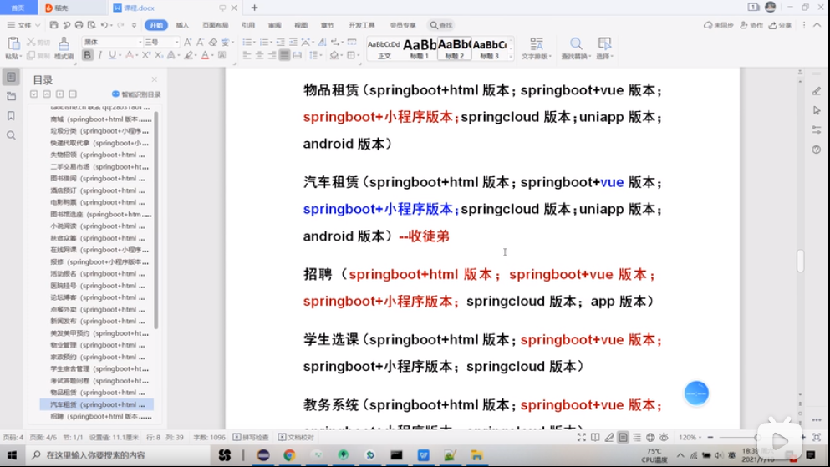Click the Chrome icon in the taskbar
Viewport: 830px width, 467px height.
click(x=289, y=454)
